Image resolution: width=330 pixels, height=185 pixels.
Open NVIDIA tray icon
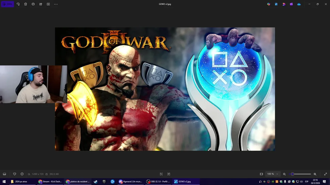273,182
